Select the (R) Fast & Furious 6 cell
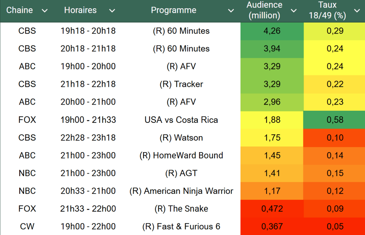The height and width of the screenshot is (235, 365). pyautogui.click(x=181, y=226)
